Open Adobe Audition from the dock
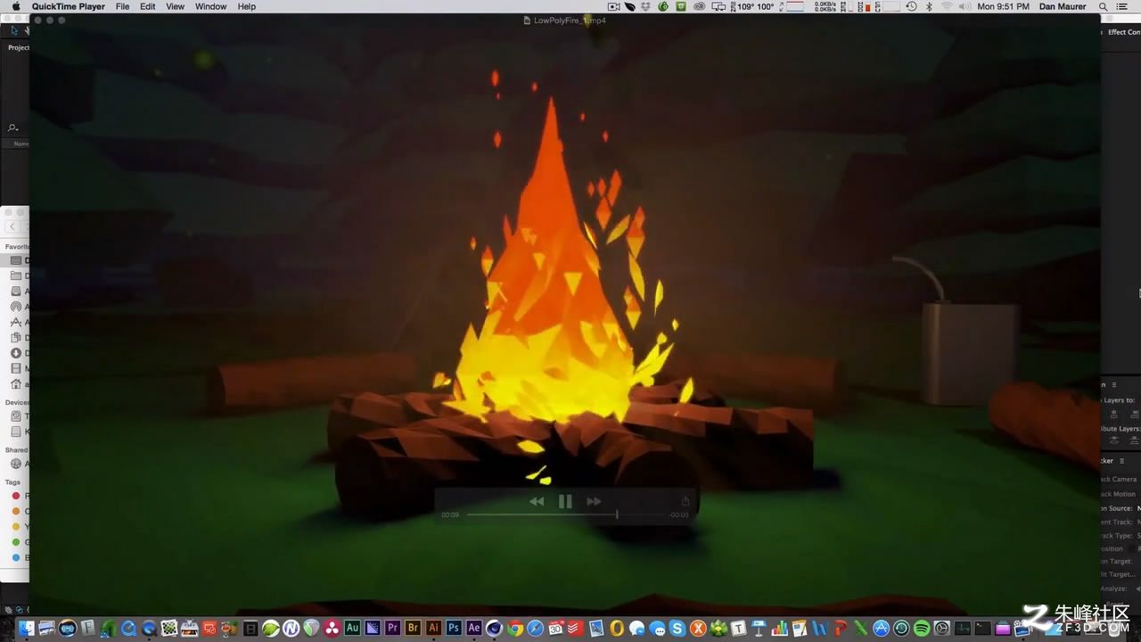This screenshot has height=642, width=1141. pyautogui.click(x=352, y=628)
